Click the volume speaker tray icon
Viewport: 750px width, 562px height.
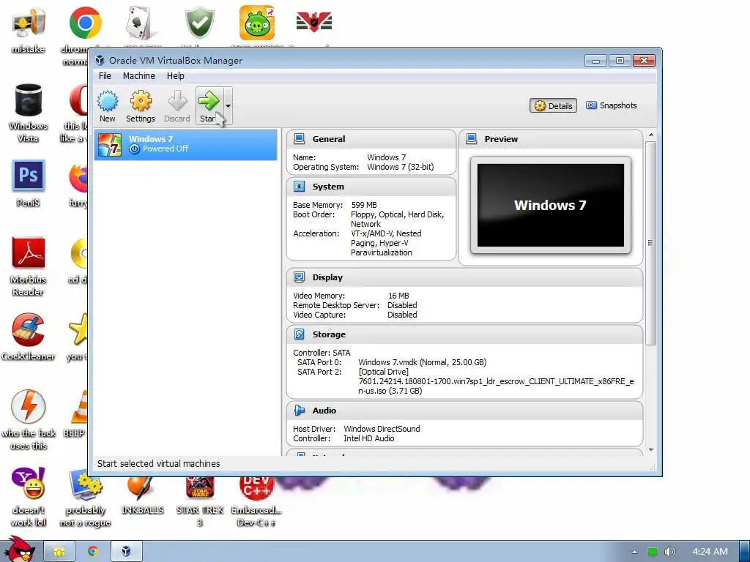(670, 552)
